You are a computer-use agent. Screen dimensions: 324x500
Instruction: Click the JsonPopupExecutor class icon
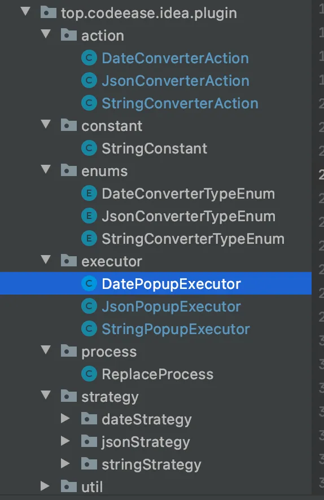point(89,306)
